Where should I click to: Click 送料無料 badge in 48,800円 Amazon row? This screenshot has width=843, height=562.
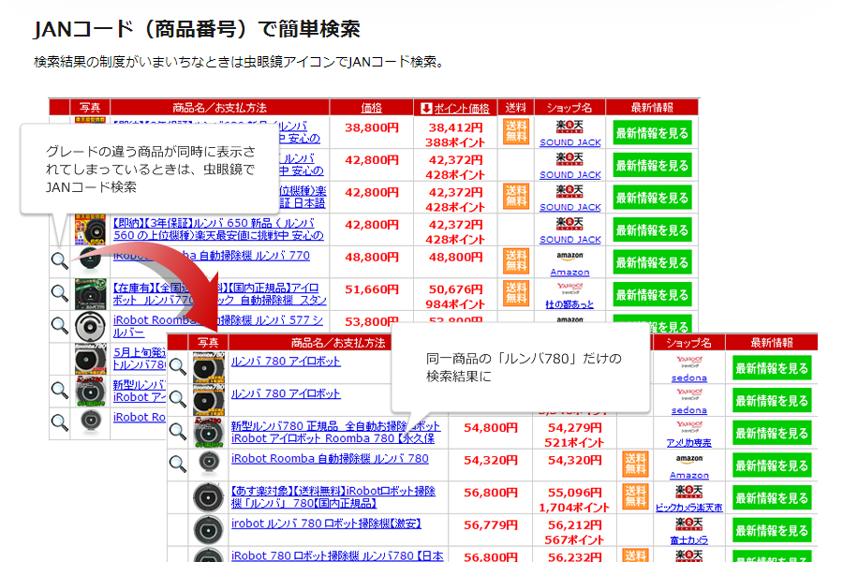(x=516, y=260)
